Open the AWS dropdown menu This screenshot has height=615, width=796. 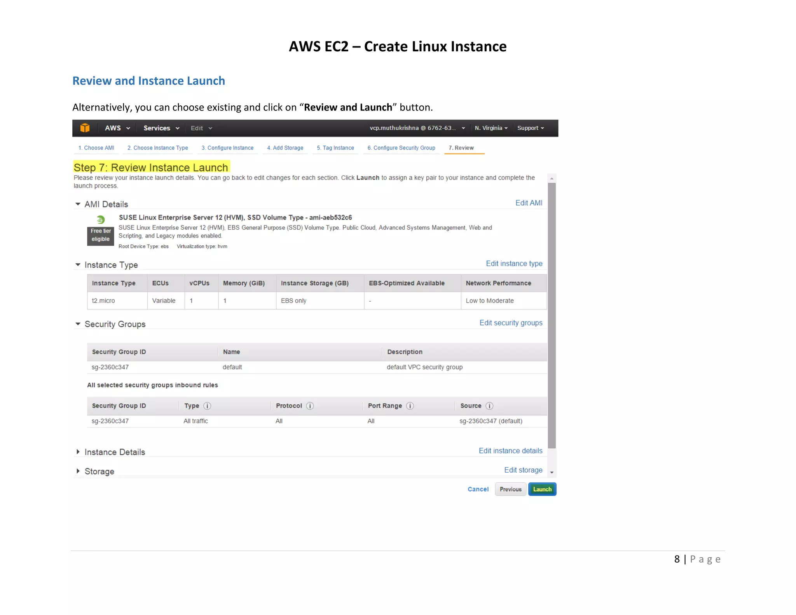click(x=117, y=128)
